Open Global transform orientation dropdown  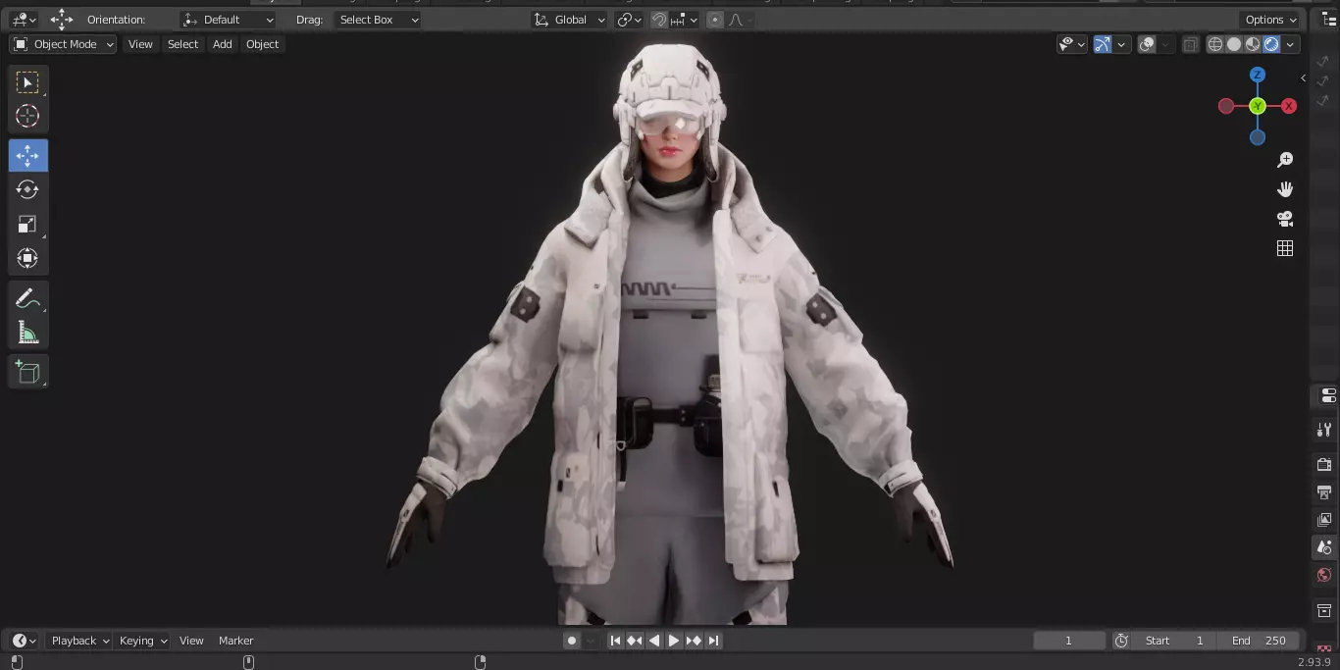coord(569,20)
